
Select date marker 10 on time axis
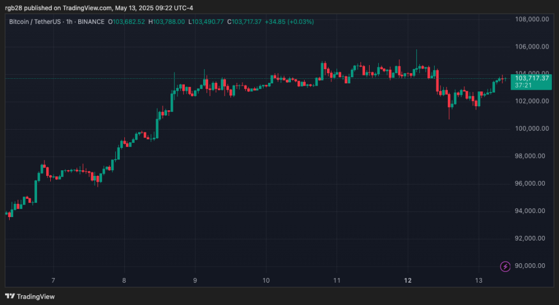click(266, 280)
